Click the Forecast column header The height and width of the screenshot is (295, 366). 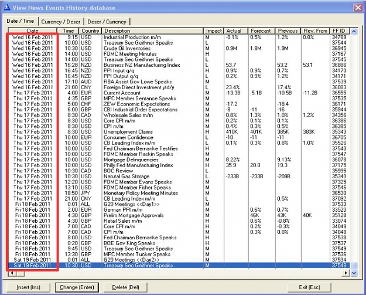(262, 31)
